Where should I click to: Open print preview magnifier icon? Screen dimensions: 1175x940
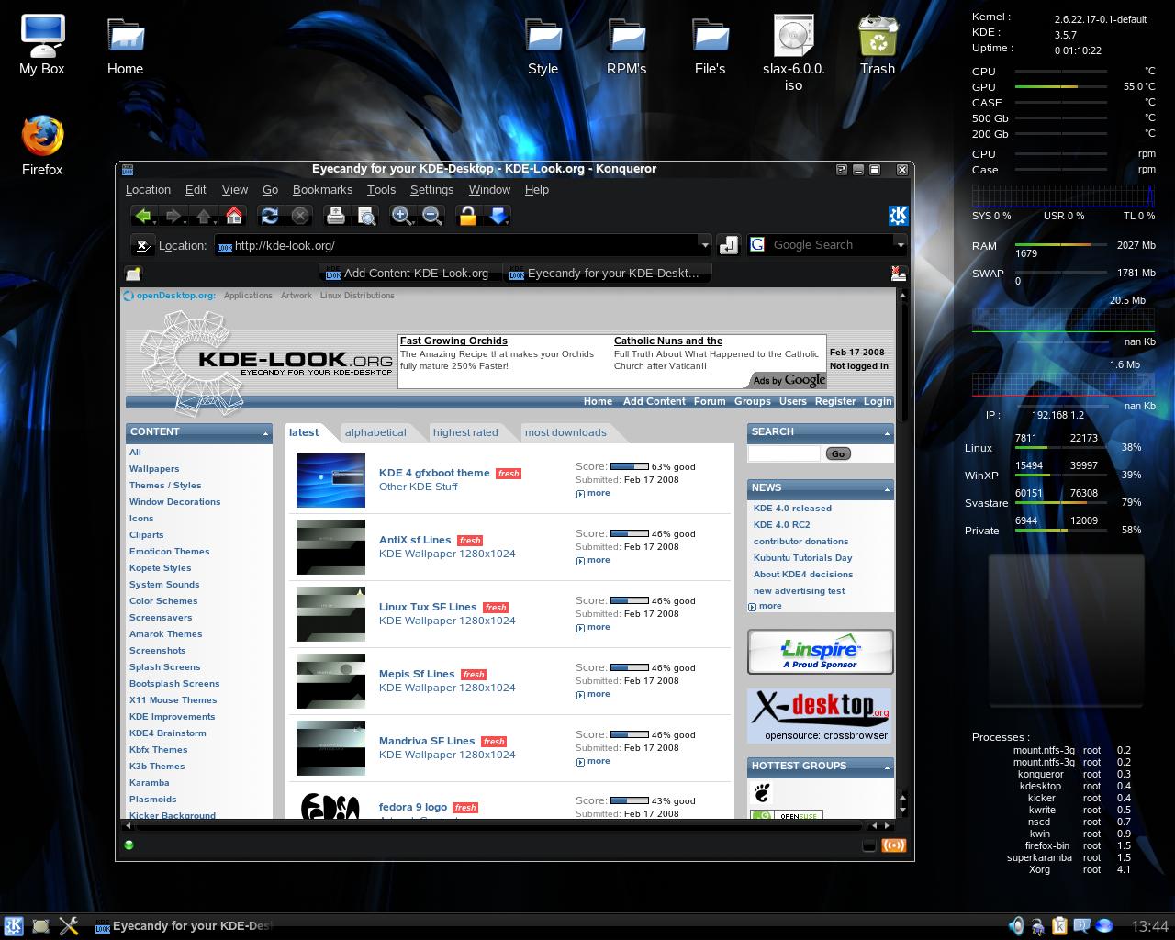pos(366,216)
